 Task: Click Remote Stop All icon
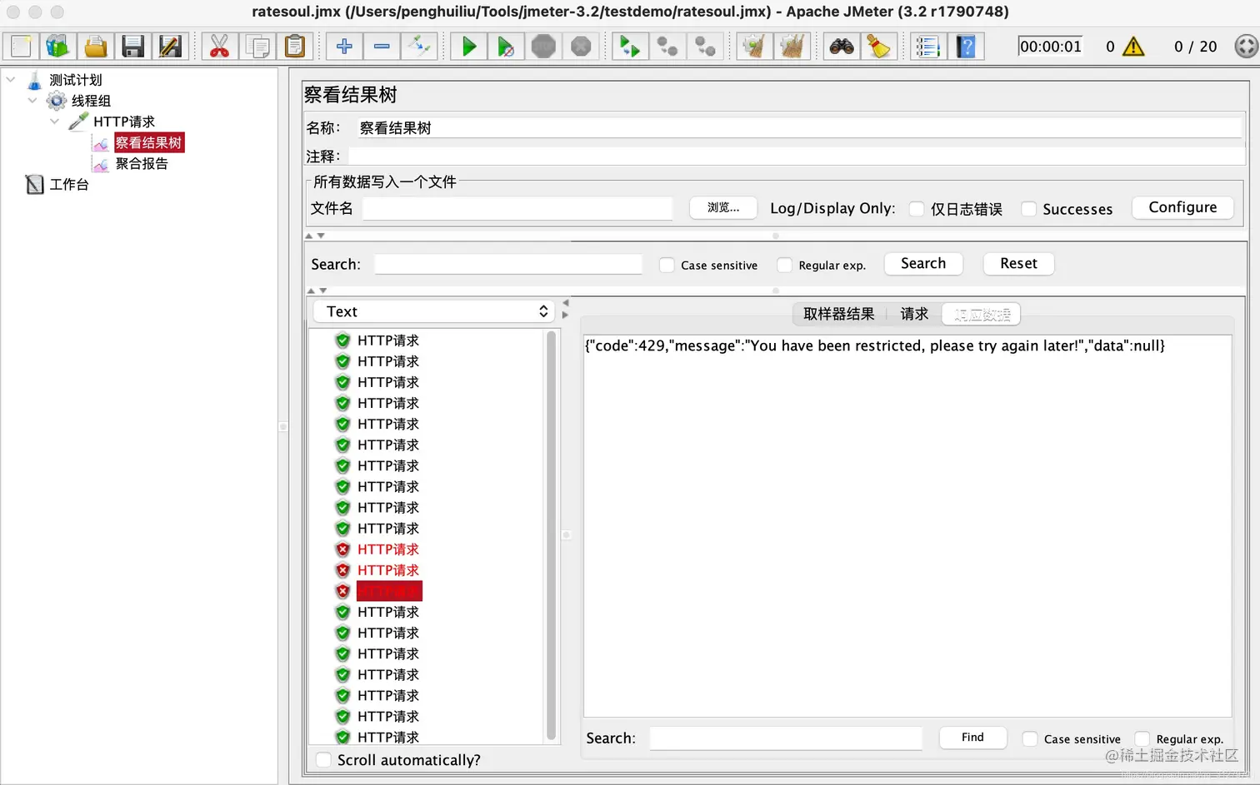click(667, 46)
